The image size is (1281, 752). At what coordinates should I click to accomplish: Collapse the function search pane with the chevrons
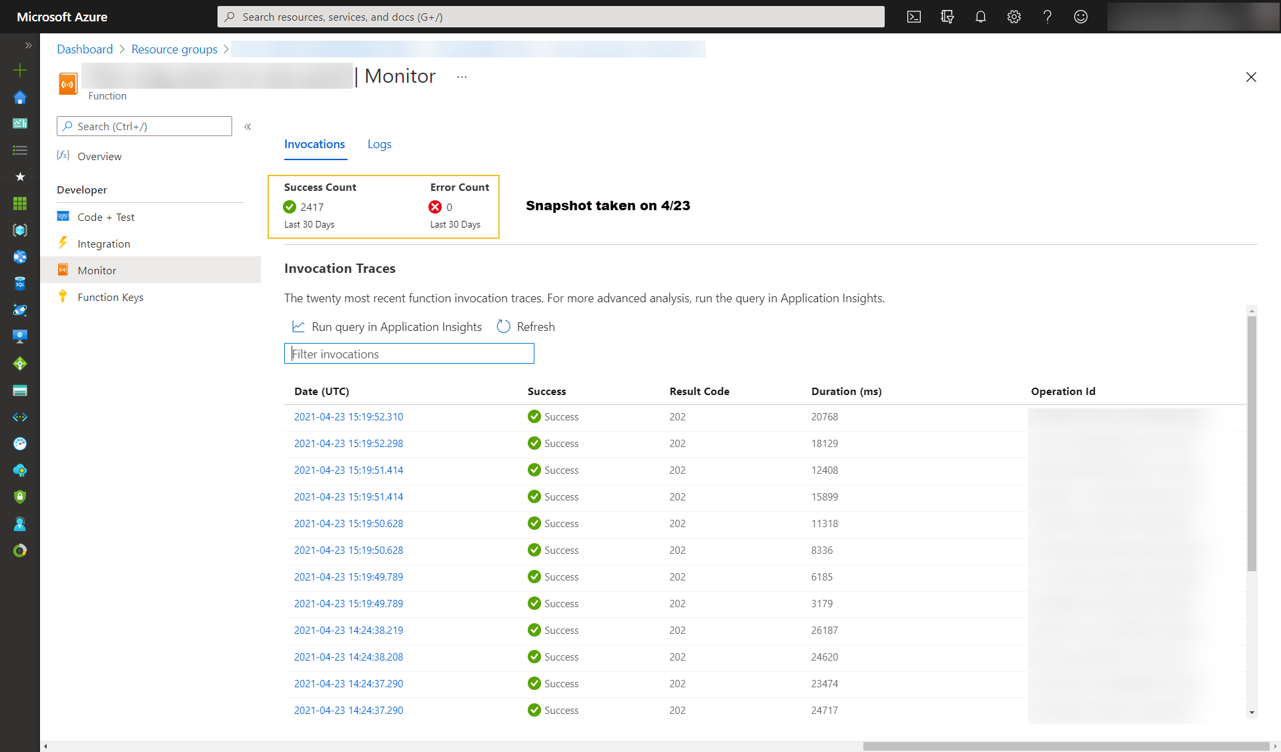point(248,126)
